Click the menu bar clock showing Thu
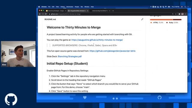 [175, 7]
